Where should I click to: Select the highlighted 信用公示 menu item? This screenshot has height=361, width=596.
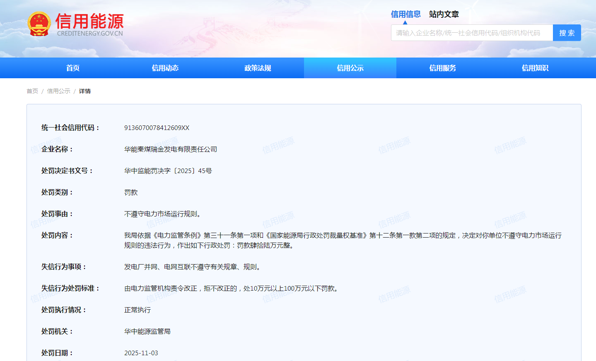point(350,67)
